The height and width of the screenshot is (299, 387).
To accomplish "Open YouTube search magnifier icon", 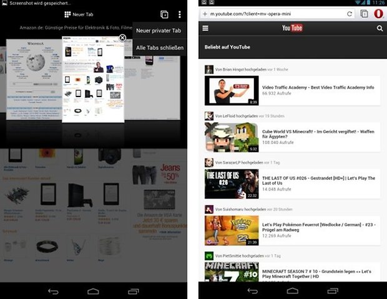I will [380, 29].
